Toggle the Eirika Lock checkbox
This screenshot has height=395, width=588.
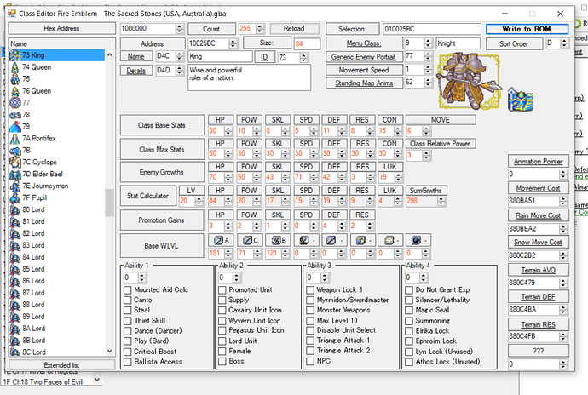coord(409,331)
